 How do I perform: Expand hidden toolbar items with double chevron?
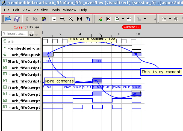(x=155, y=19)
